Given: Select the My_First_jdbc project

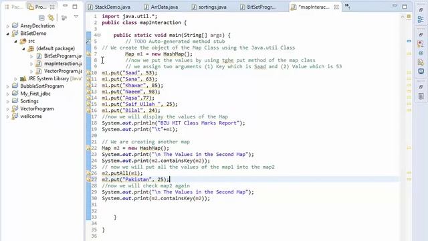Looking at the screenshot, I should (x=35, y=94).
